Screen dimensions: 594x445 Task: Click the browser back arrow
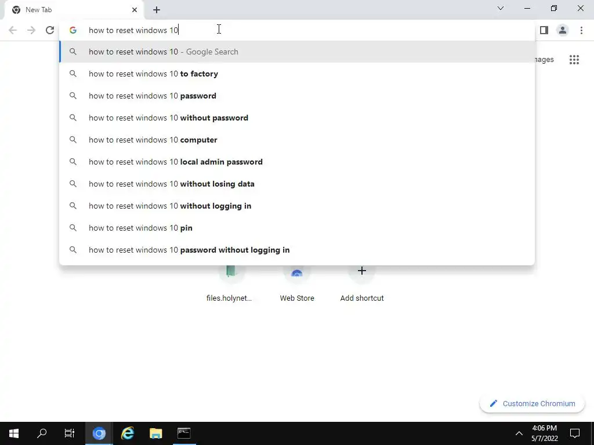tap(13, 30)
